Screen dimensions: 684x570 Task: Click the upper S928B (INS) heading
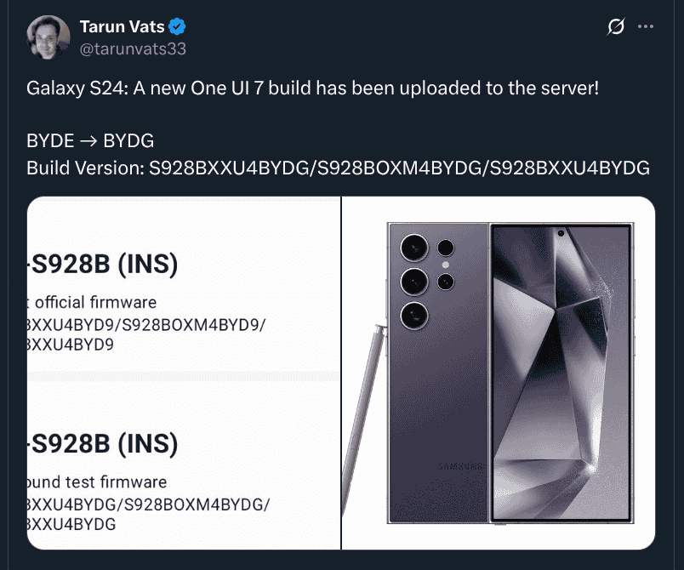103,265
